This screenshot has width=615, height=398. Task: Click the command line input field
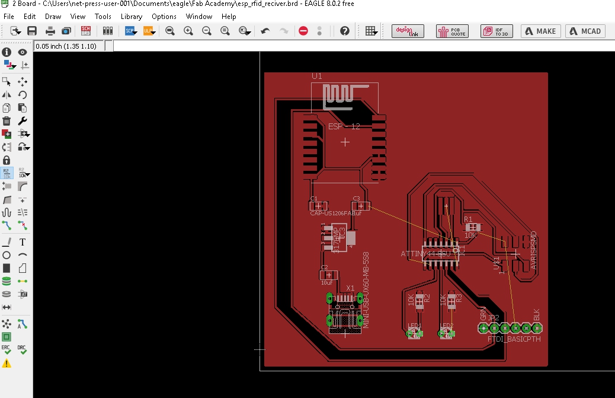tap(363, 46)
